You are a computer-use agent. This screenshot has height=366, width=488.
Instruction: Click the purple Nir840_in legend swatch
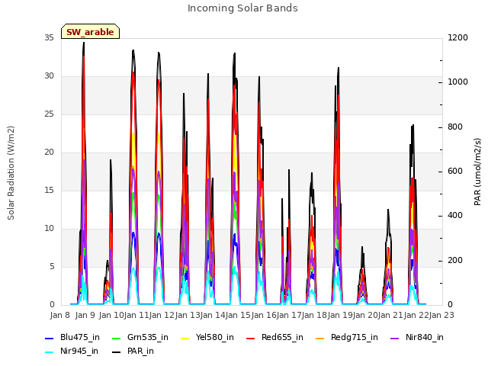pyautogui.click(x=395, y=338)
